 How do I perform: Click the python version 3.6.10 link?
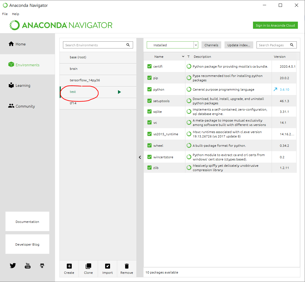coord(284,90)
